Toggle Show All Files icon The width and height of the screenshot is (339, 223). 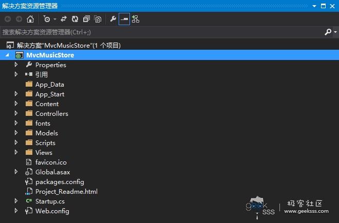click(98, 19)
